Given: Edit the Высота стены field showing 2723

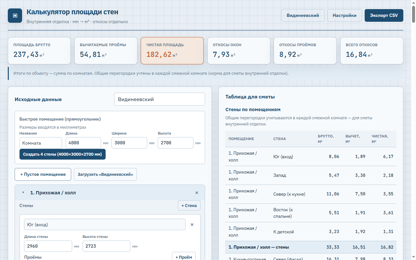Looking at the screenshot, I should (106, 246).
